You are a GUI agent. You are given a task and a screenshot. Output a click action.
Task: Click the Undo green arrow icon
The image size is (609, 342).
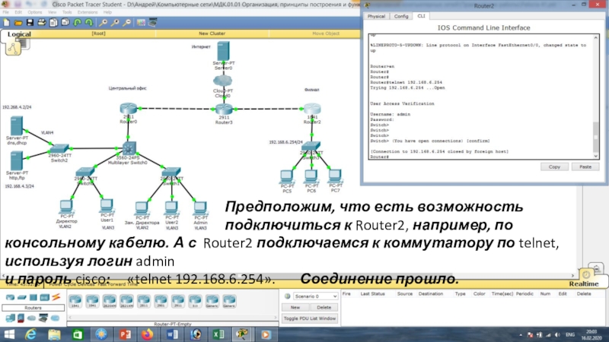point(78,23)
